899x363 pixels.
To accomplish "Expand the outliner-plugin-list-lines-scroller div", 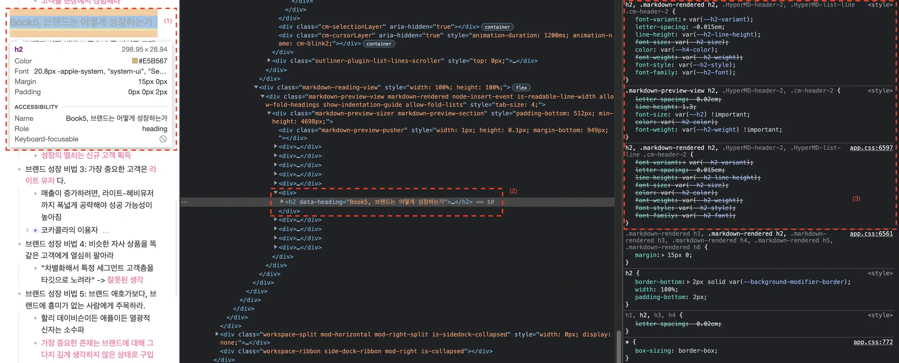I will coord(269,60).
